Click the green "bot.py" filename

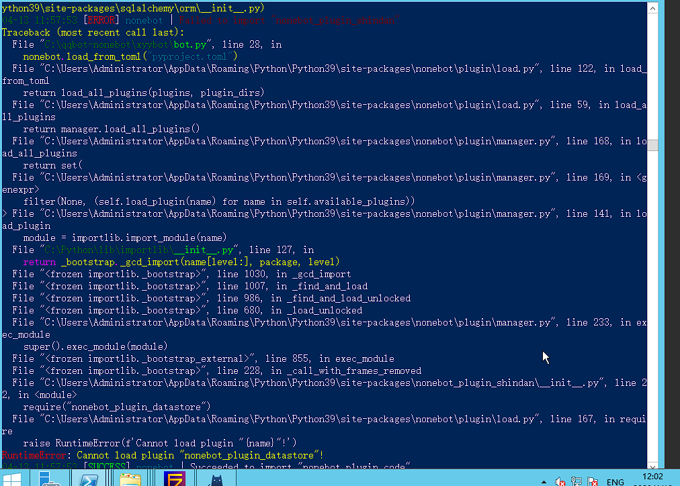(x=190, y=44)
